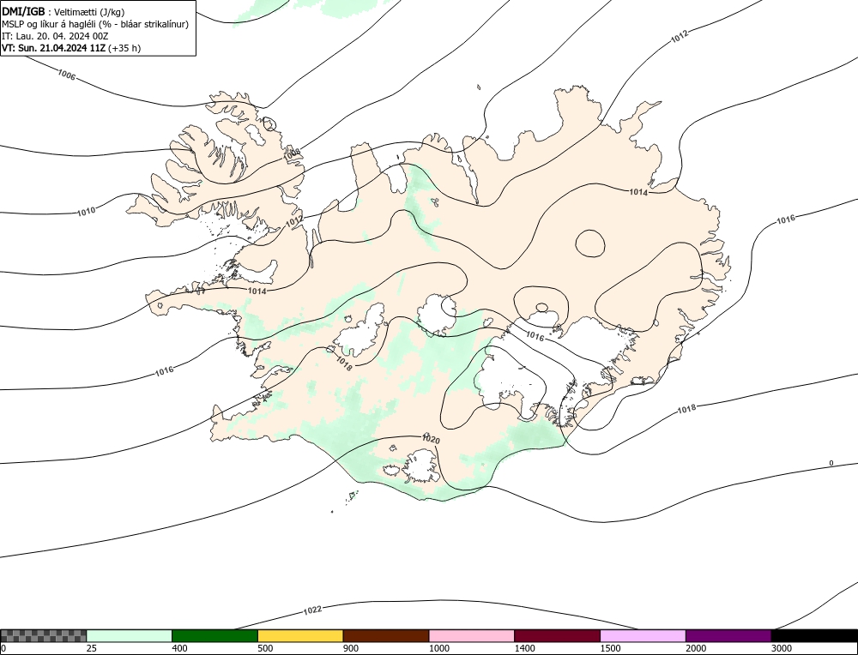858x655 pixels.
Task: Select the legend tick value 1000
Action: pos(438,648)
